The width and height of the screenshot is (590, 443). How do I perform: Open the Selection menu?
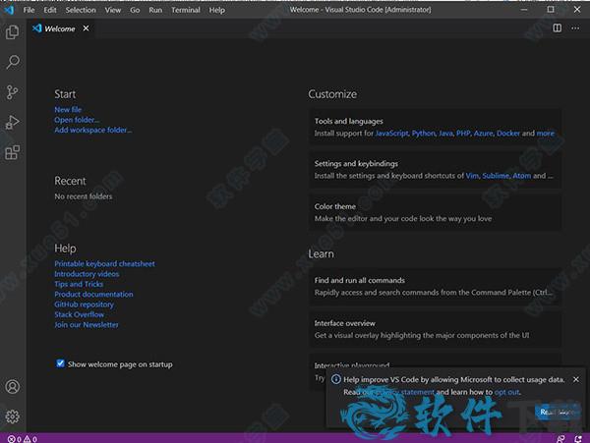click(x=81, y=10)
